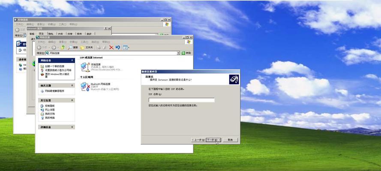
Task: Click the Network Connections title bar icon
Action: (x=38, y=37)
